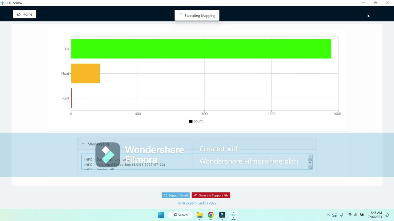
Task: Click the microphone tray icon
Action: pos(342,215)
